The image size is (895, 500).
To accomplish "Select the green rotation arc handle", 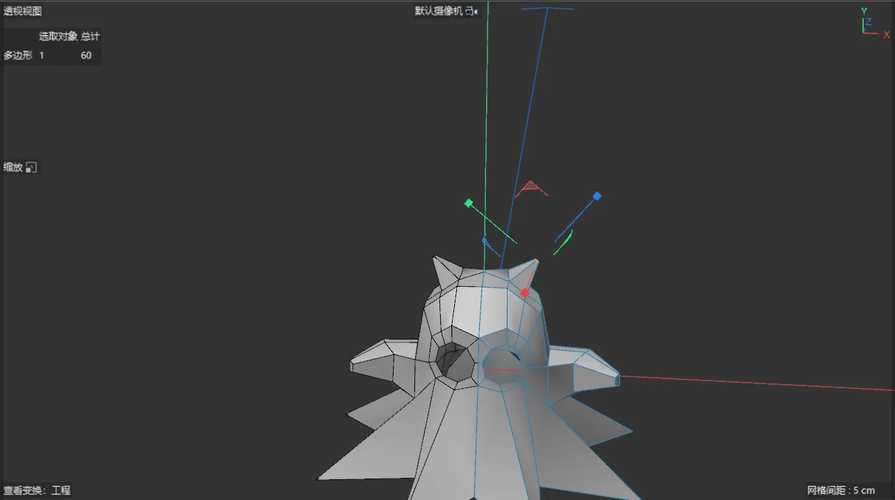I will click(x=564, y=242).
